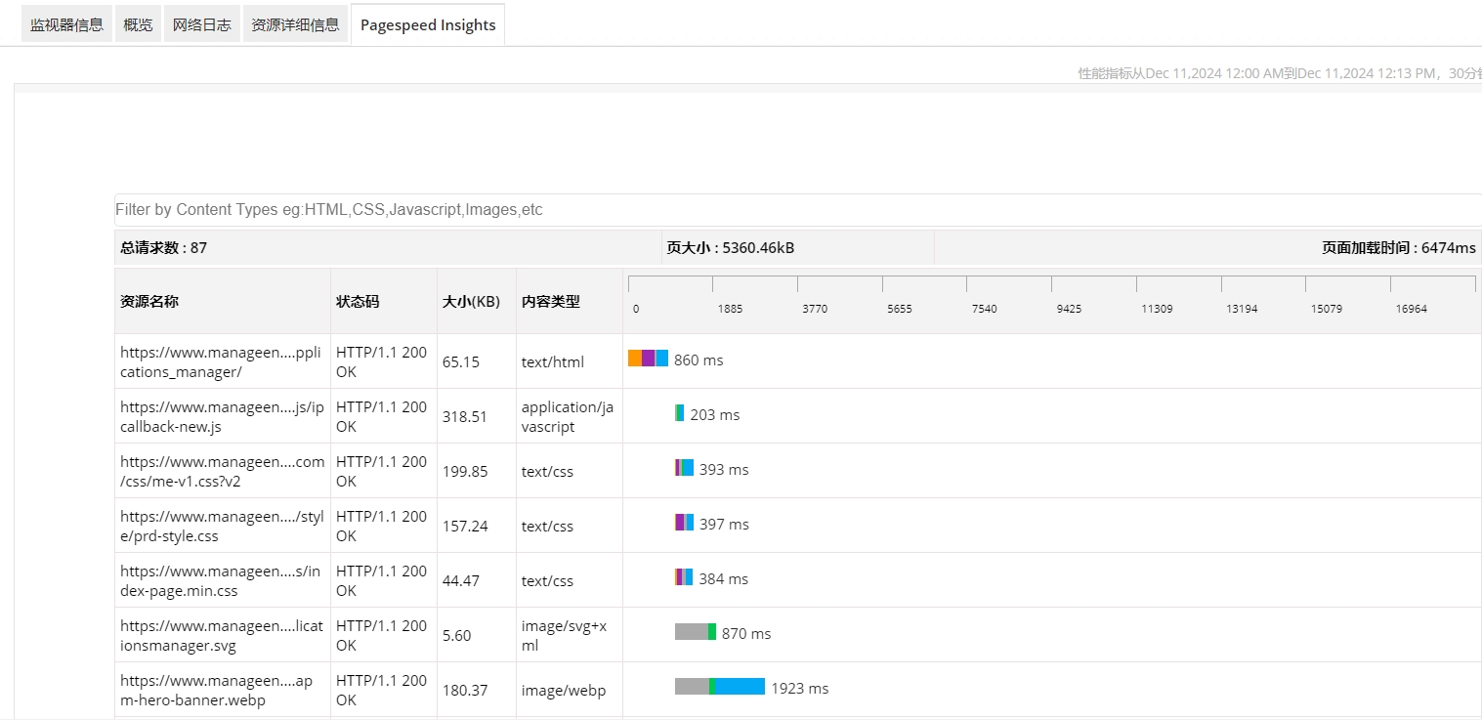Click the 大小(KB) column header
1482x720 pixels.
(x=471, y=302)
